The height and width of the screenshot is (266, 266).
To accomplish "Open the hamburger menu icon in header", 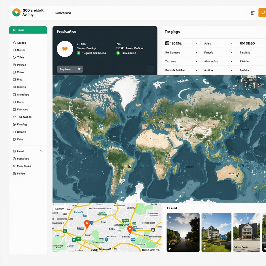I will pos(252,13).
